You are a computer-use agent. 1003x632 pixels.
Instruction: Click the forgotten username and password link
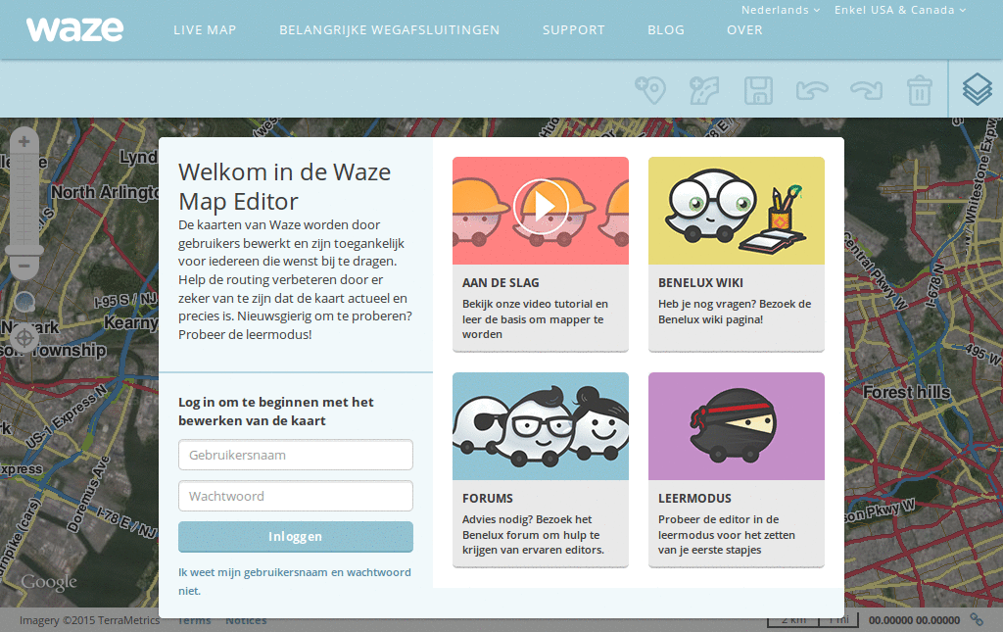coord(295,580)
